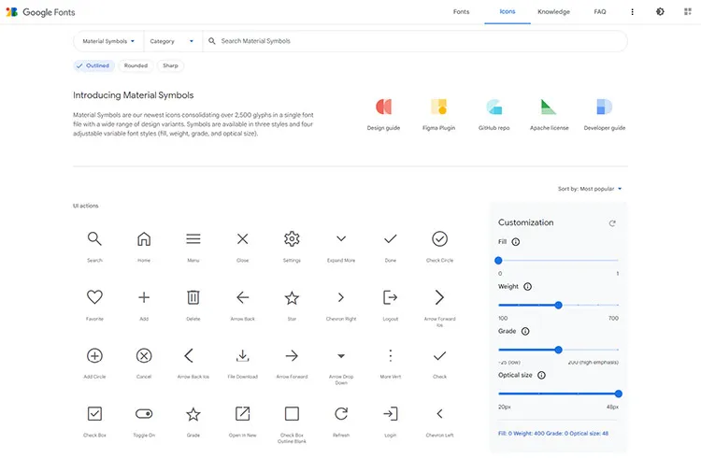Choose the Star symbol

[x=292, y=297]
